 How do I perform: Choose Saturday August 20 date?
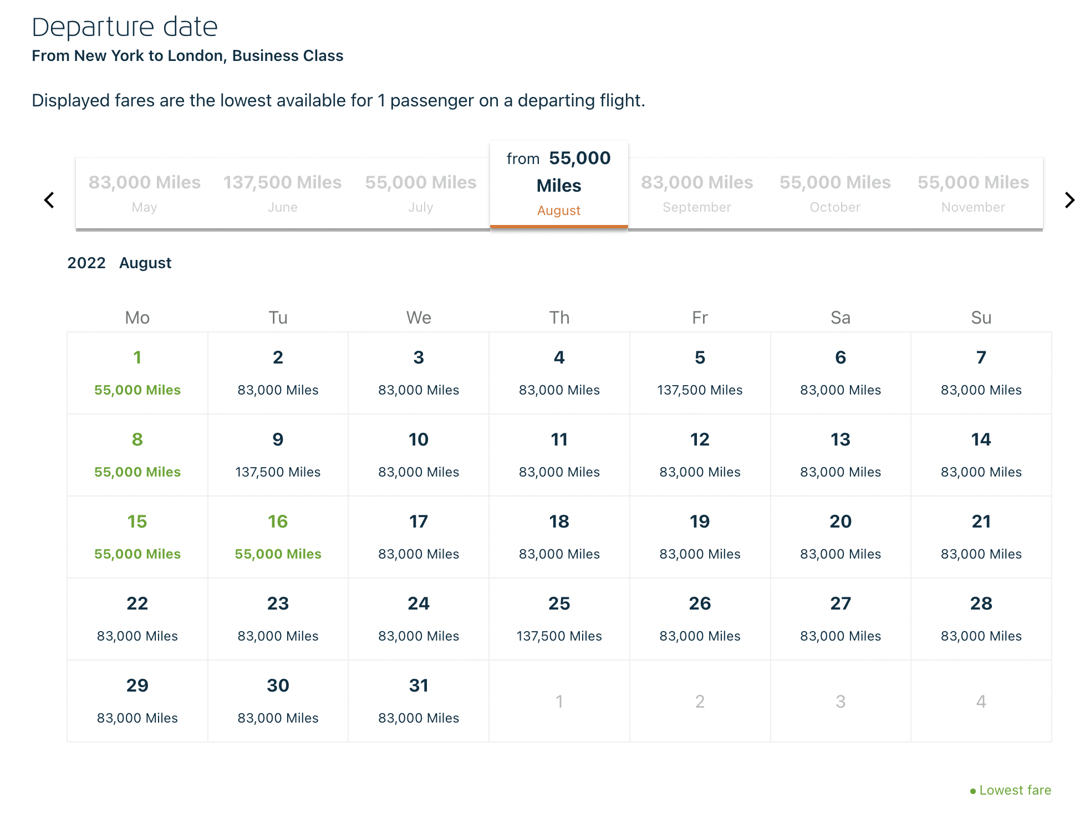[x=840, y=537]
